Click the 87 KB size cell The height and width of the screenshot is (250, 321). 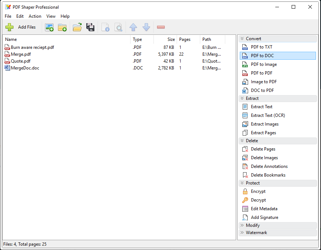(169, 47)
